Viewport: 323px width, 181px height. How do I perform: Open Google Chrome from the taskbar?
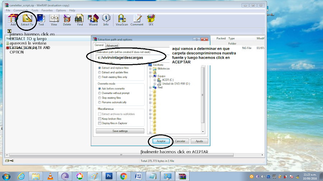[x=123, y=176]
